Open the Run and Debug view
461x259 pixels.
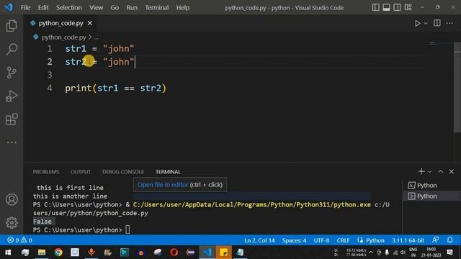coord(12,96)
